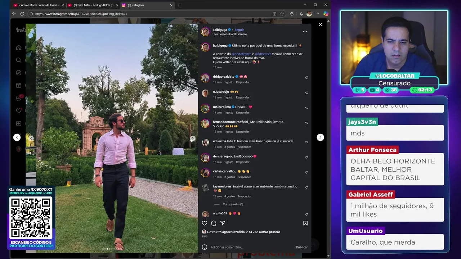Like the post with the heart icon
Image resolution: width=461 pixels, height=259 pixels.
[205, 223]
